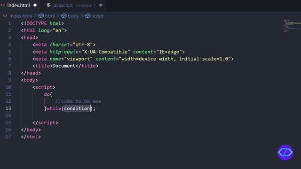Click charset attribute name on line 4
301x169 pixels.
point(60,45)
